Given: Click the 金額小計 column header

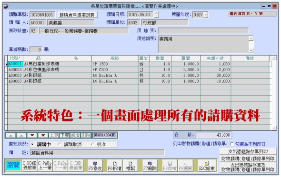Looking at the screenshot, I should (215, 58).
